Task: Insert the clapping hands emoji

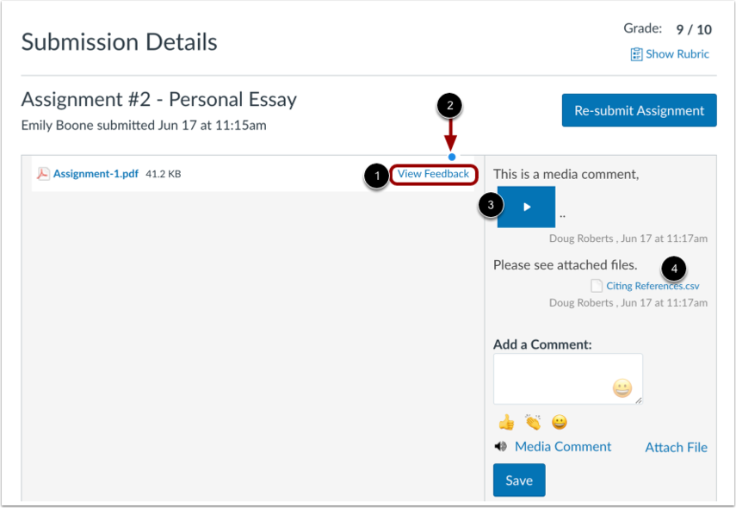Action: (533, 422)
